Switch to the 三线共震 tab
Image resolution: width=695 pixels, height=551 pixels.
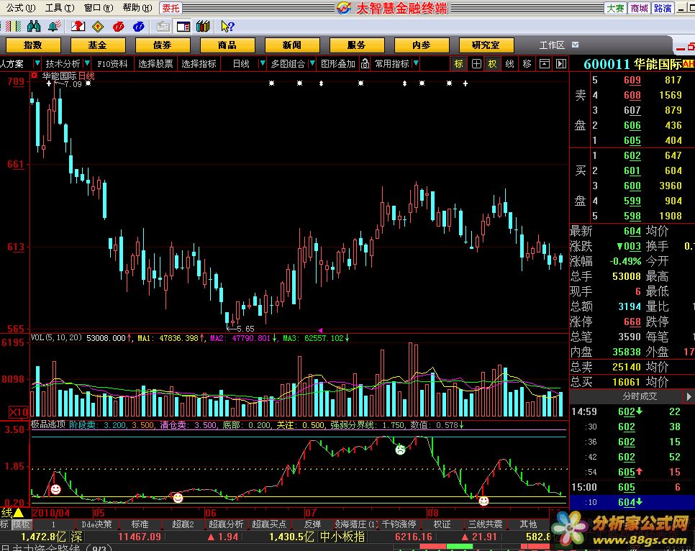486,524
